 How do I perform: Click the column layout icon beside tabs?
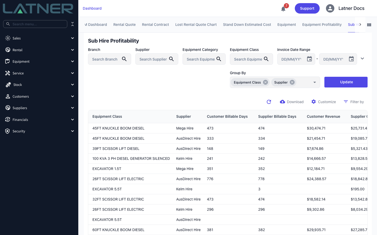click(369, 25)
